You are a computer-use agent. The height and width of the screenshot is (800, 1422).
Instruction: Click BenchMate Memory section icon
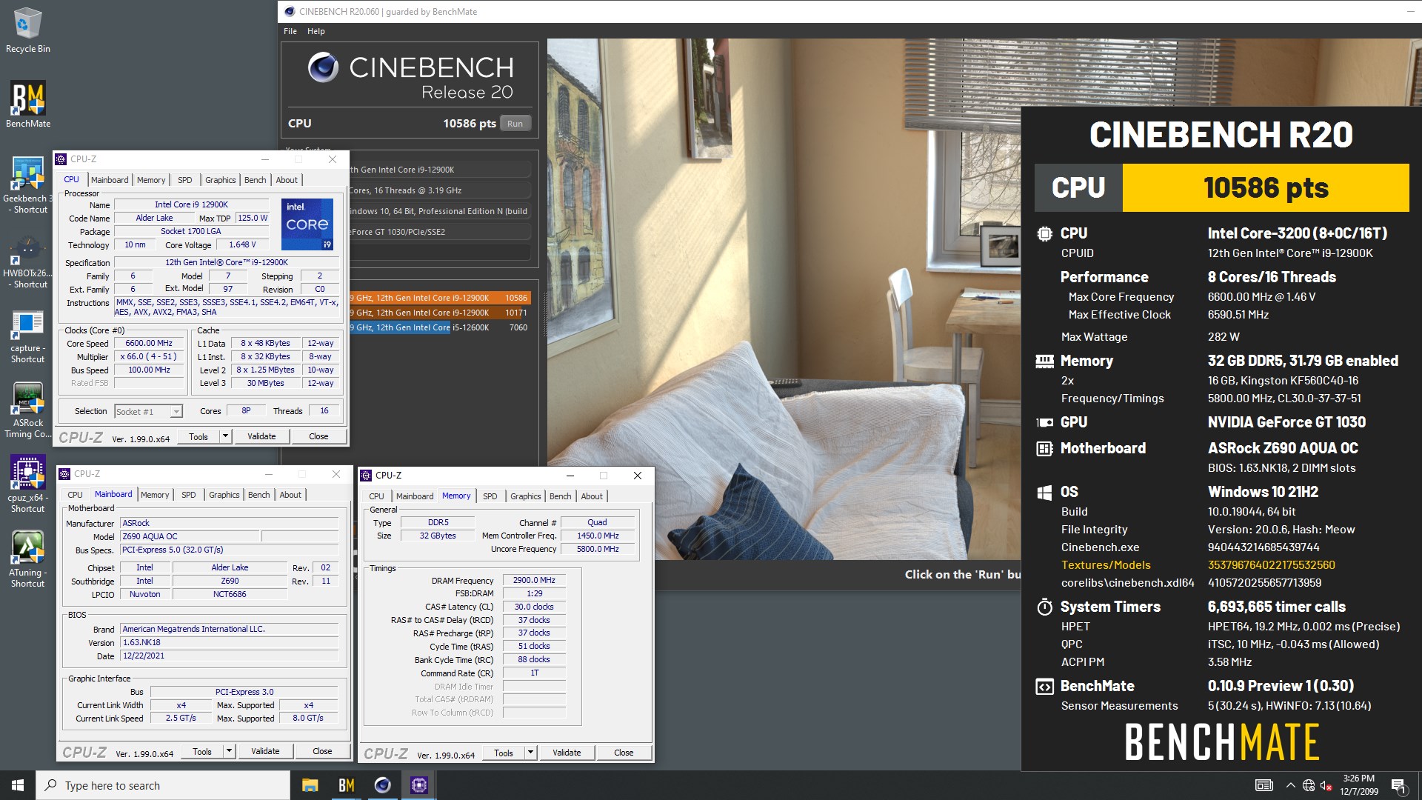[1044, 361]
